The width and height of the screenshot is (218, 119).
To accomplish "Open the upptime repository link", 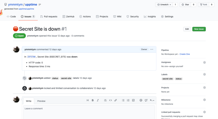I will (31, 4).
